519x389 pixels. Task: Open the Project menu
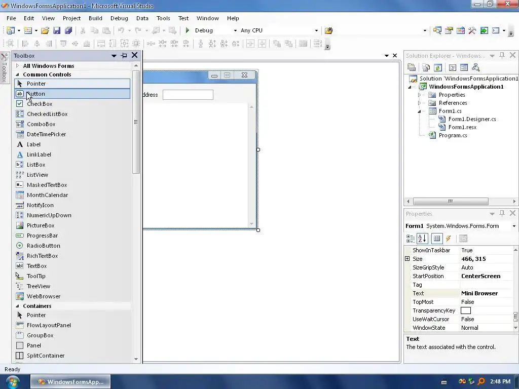point(71,18)
